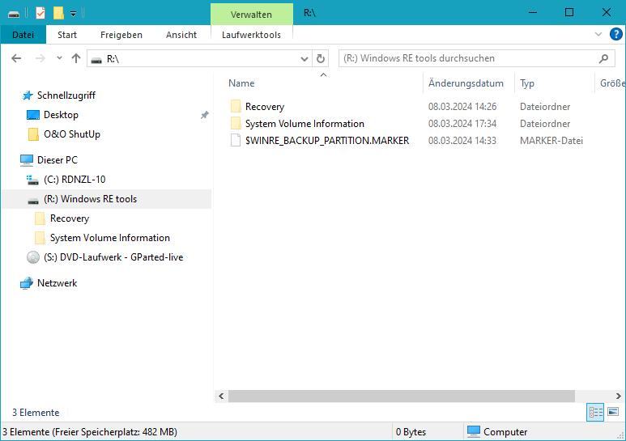Click the Properties quick access icon
This screenshot has width=626, height=441.
click(x=40, y=13)
